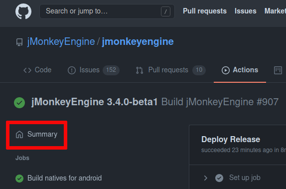Click the Issues tab circle icon
This screenshot has height=189, width=286.
tap(72, 70)
